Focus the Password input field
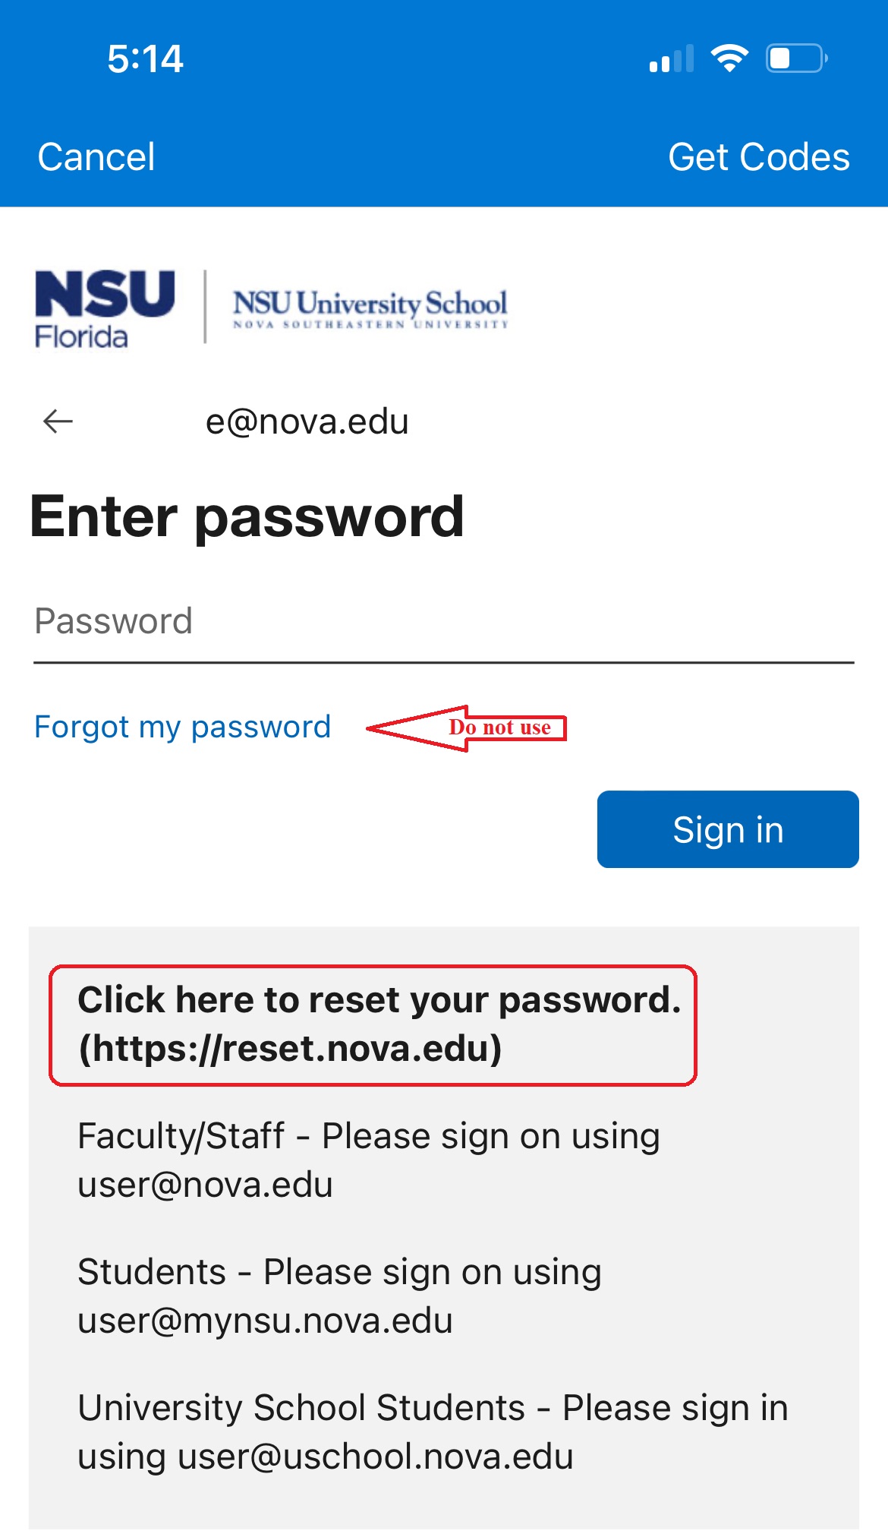The width and height of the screenshot is (888, 1534). [x=444, y=622]
